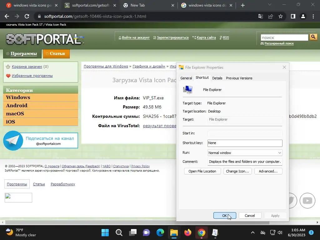Open Firefox from taskbar

pyautogui.click(x=188, y=232)
